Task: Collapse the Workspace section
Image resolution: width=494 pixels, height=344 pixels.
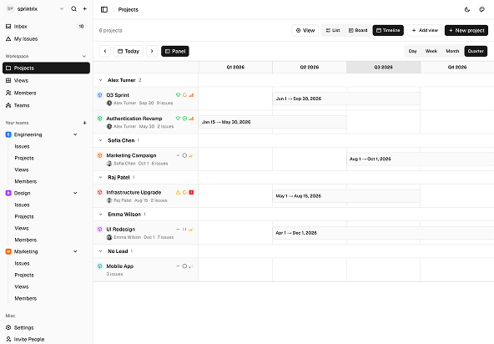Action: pos(84,56)
